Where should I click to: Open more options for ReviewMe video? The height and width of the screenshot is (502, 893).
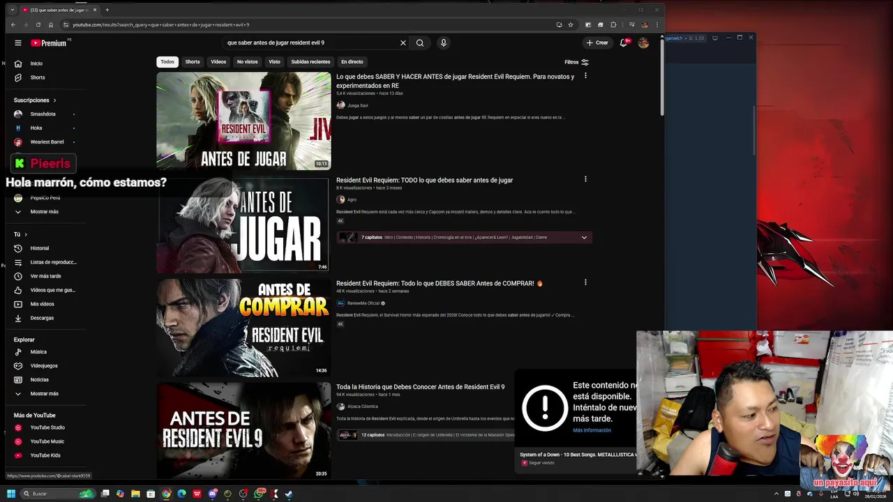[585, 282]
